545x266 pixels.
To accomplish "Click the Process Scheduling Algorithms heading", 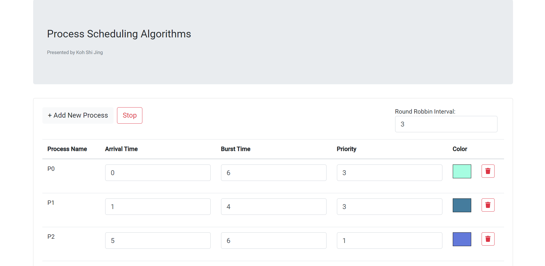I will click(119, 34).
